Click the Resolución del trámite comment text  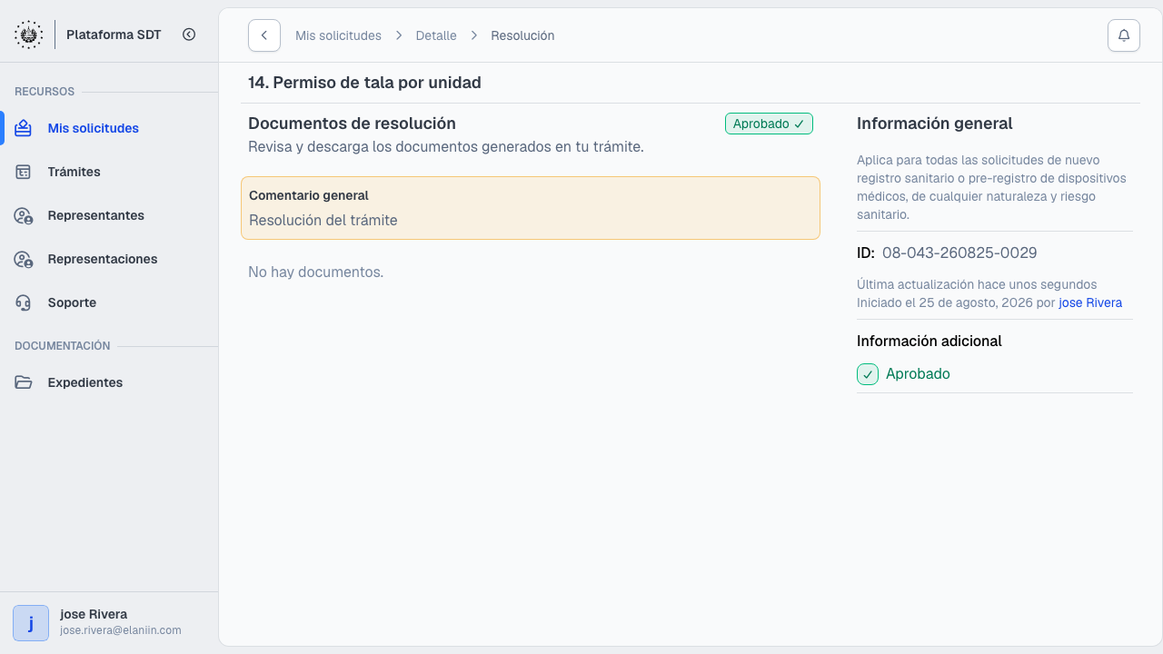coord(323,220)
